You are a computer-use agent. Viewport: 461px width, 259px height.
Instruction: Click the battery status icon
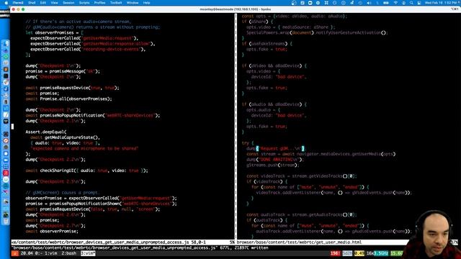(386, 3)
